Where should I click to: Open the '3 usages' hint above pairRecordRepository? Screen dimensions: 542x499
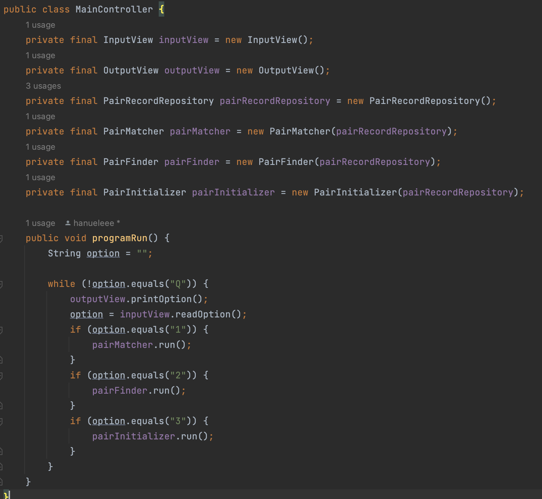[x=43, y=86]
